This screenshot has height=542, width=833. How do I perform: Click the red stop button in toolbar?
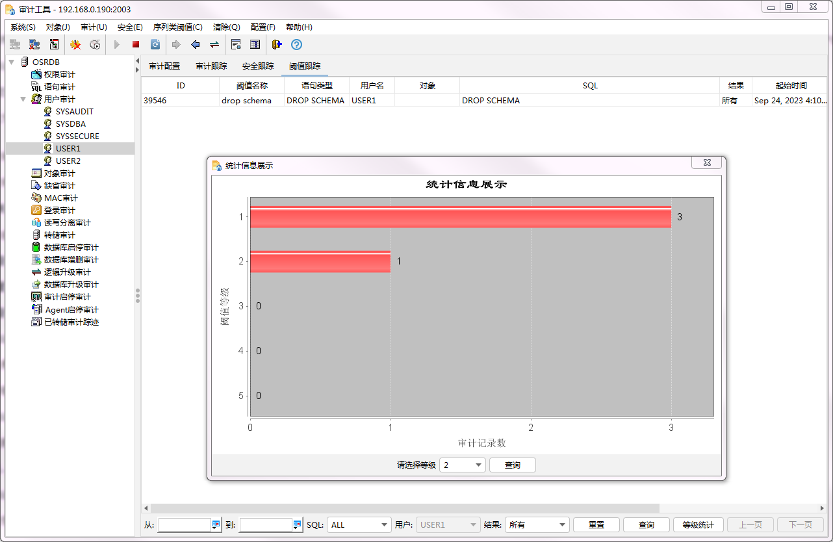[x=136, y=45]
